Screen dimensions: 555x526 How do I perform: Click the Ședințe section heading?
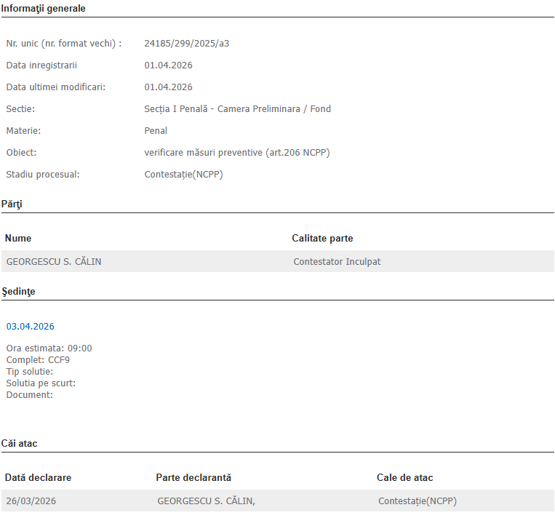[18, 292]
